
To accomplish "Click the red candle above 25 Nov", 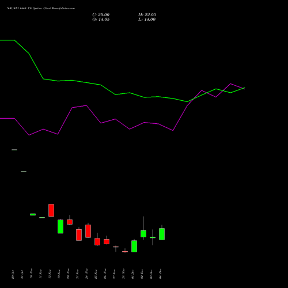I will tap(97, 241).
